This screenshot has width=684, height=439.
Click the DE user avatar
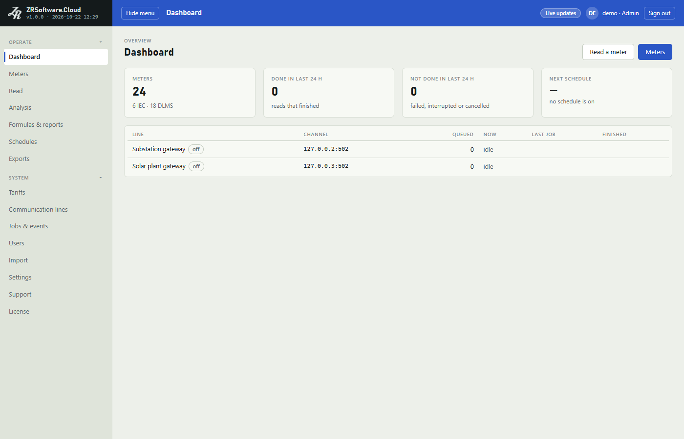click(x=592, y=13)
